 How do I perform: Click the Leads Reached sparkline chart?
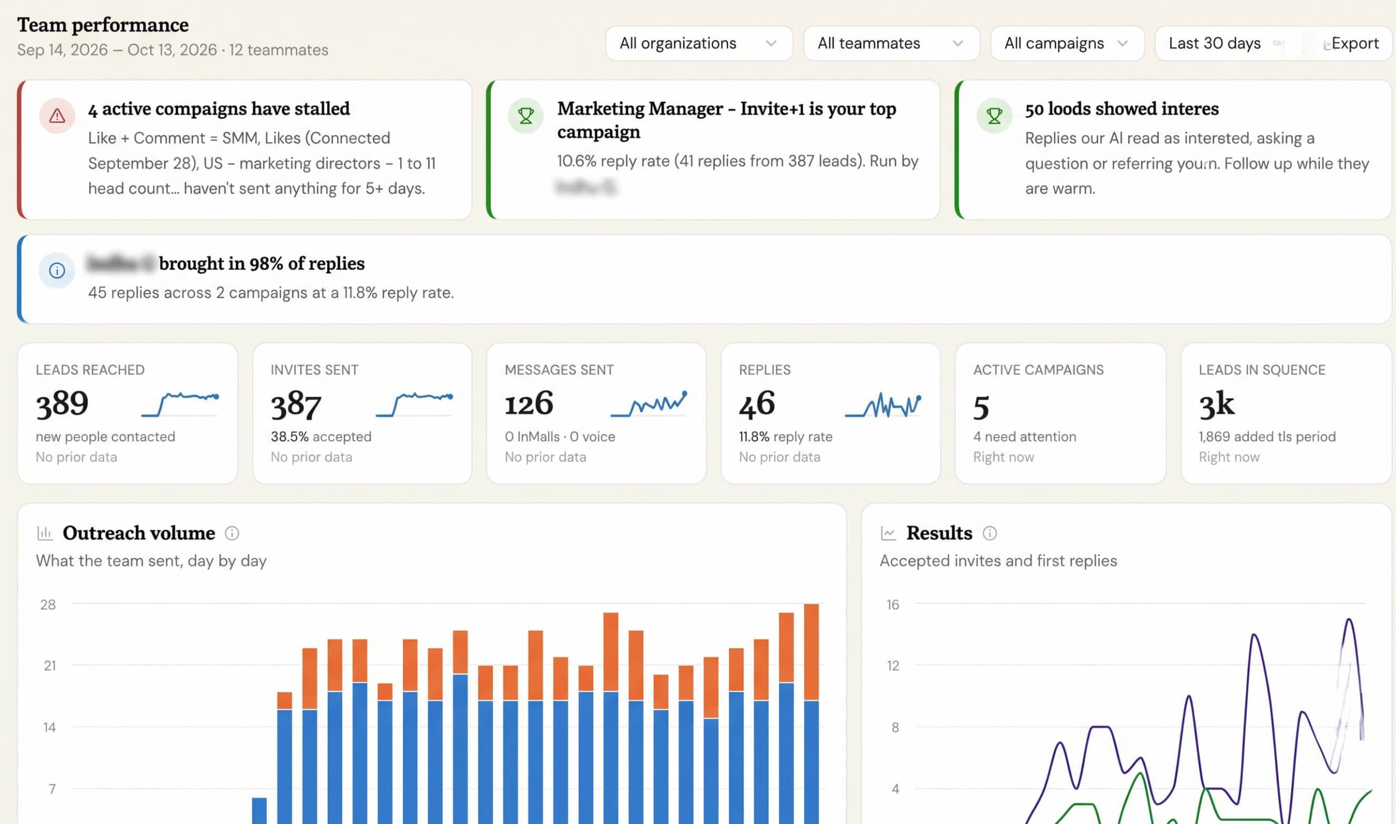point(180,404)
